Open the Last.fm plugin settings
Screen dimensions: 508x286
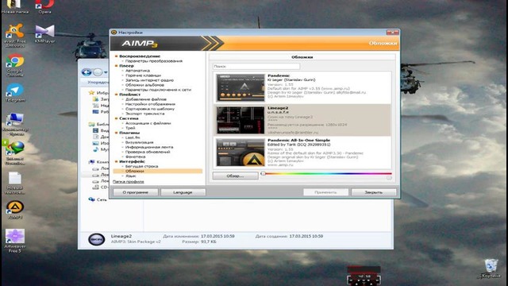133,137
